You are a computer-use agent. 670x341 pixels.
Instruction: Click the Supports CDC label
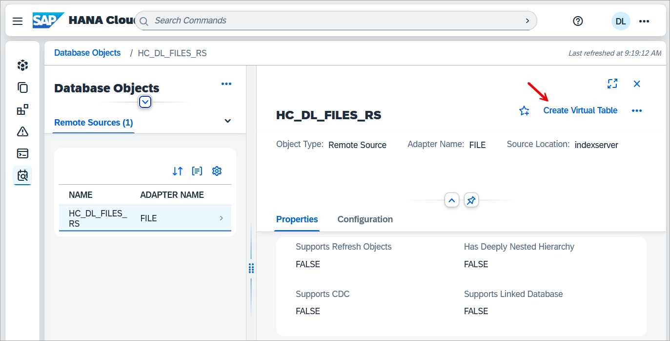tap(323, 294)
